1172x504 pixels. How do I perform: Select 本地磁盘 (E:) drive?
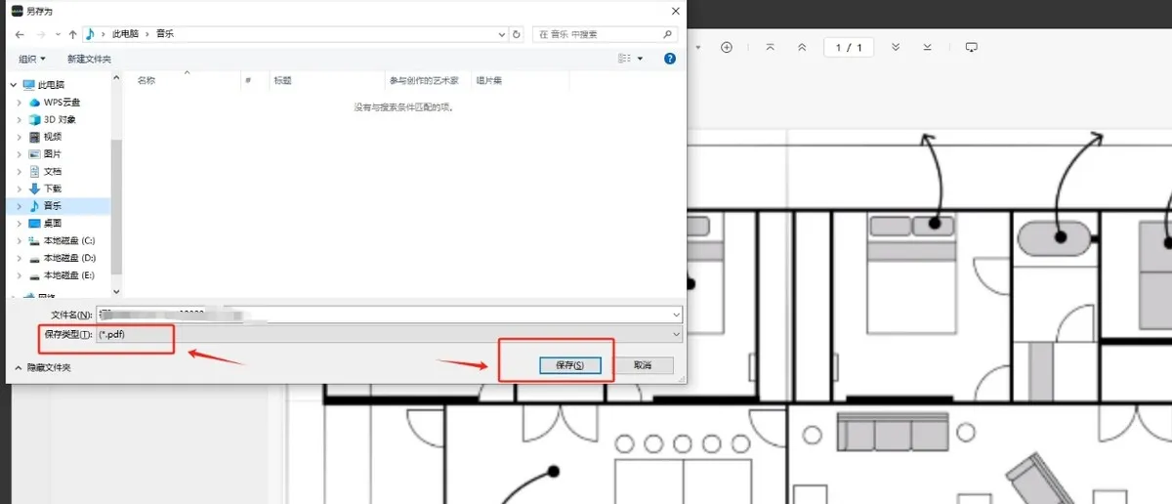(68, 275)
